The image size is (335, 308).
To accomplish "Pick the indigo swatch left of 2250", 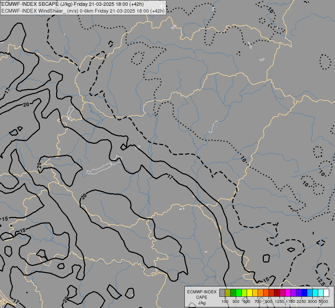I will click(299, 293).
